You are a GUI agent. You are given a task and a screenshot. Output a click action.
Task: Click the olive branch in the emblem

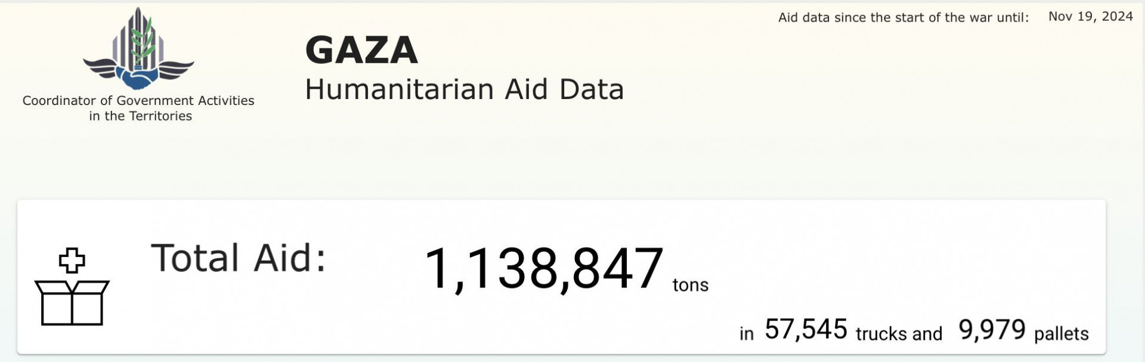(x=143, y=42)
